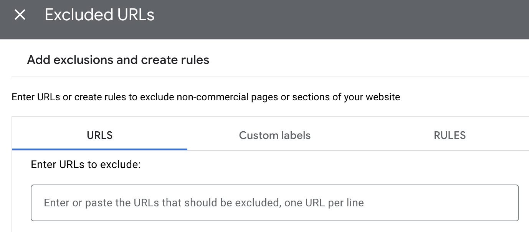Viewport: 529px width, 232px height.
Task: Click the Excluded URLs title text
Action: coord(99,15)
